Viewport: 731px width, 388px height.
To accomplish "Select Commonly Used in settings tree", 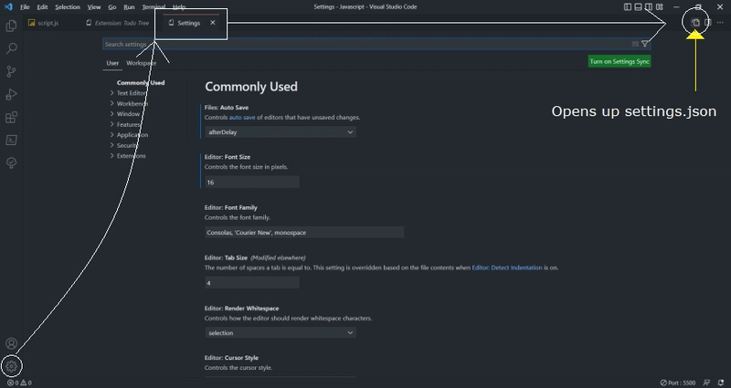I will coord(141,82).
